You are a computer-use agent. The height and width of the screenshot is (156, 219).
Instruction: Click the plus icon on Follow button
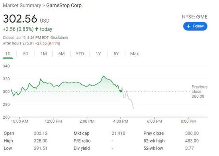(x=188, y=26)
